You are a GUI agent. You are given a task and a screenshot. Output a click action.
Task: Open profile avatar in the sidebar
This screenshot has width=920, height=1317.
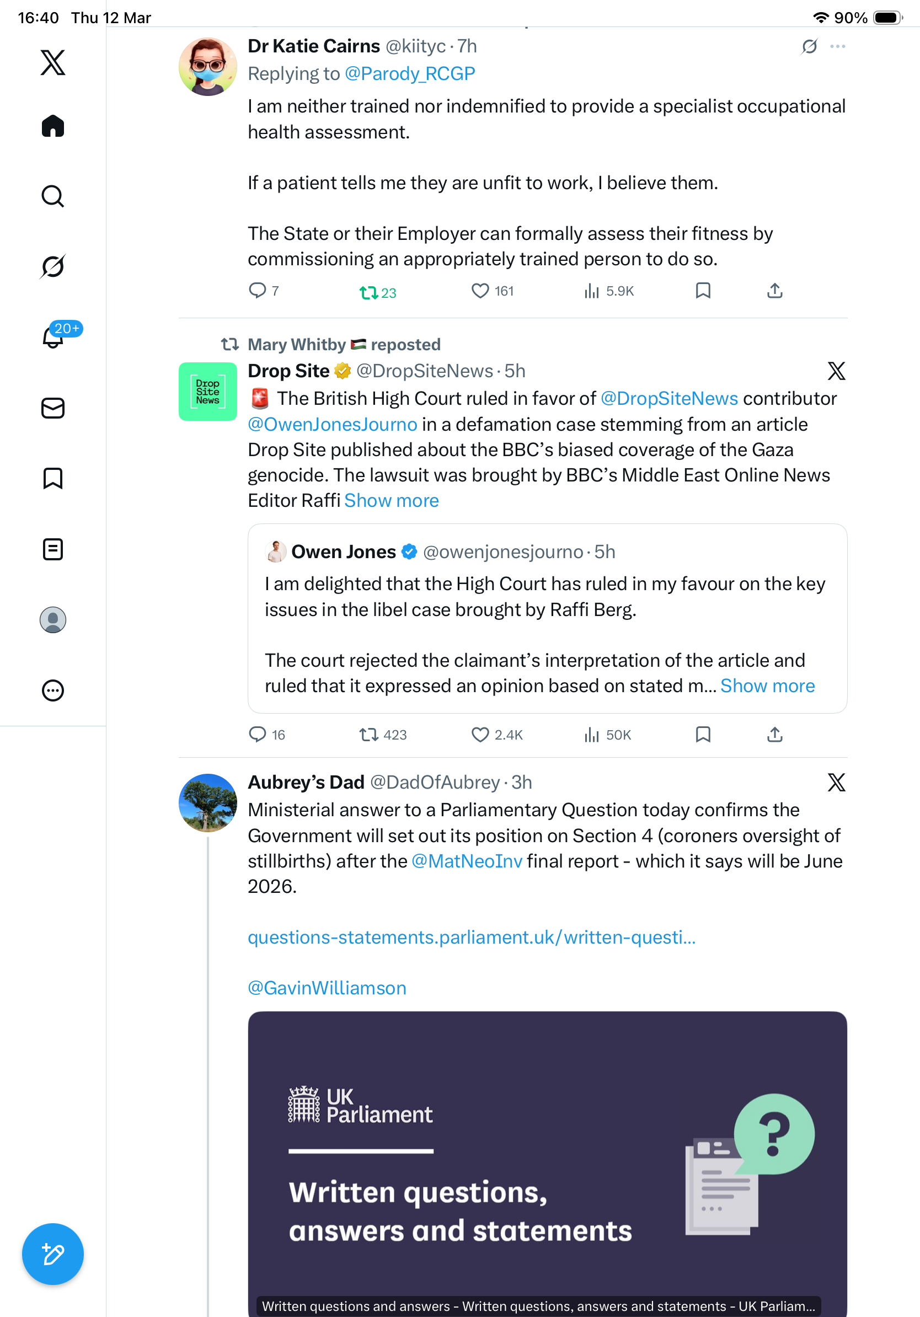tap(53, 620)
